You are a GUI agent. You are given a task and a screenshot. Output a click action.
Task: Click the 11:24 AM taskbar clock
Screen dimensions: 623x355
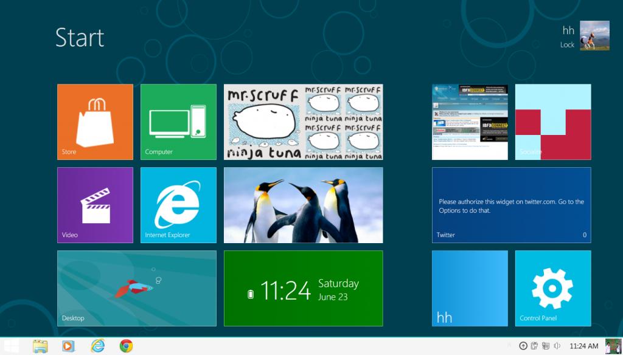(583, 346)
